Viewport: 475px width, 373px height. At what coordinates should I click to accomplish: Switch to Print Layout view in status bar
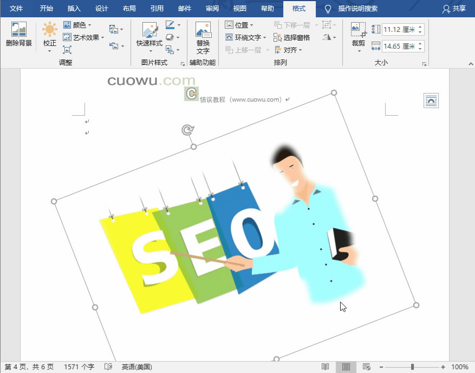[346, 367]
